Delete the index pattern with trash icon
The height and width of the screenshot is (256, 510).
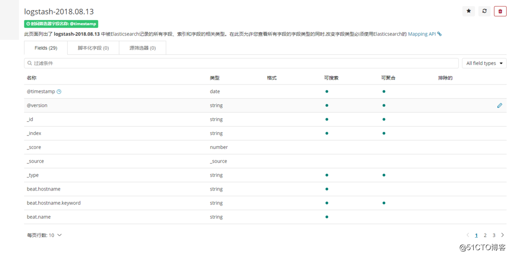point(500,11)
